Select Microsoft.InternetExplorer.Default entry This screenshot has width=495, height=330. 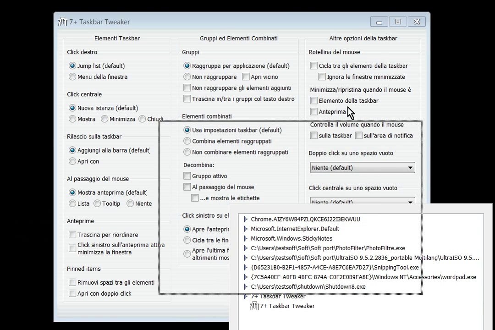[x=295, y=229]
